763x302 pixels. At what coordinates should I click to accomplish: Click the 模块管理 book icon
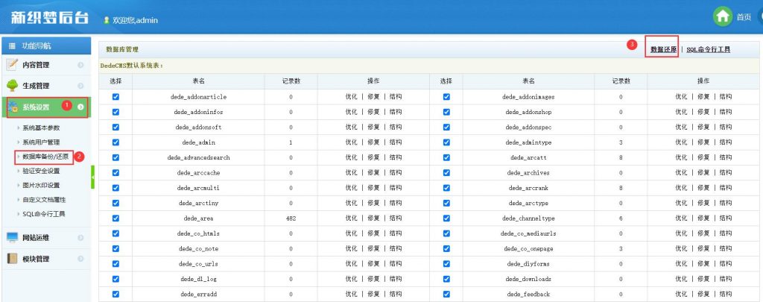tap(13, 259)
